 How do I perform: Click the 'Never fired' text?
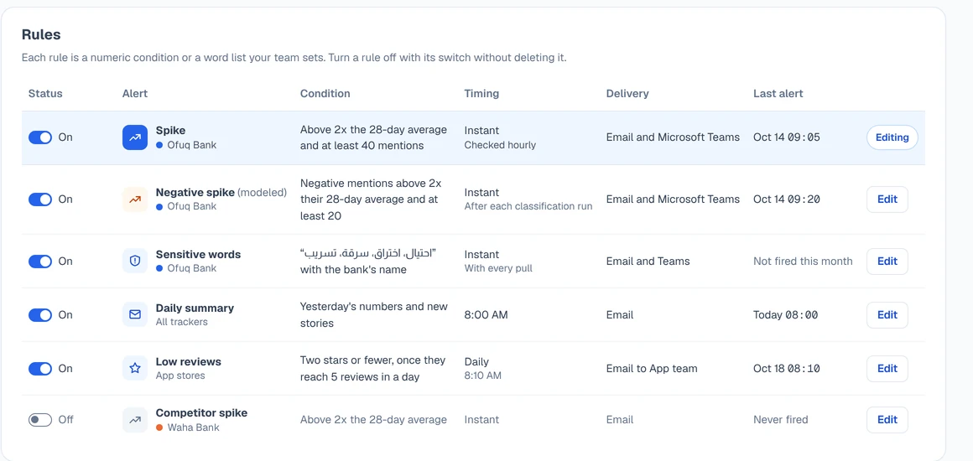click(781, 420)
